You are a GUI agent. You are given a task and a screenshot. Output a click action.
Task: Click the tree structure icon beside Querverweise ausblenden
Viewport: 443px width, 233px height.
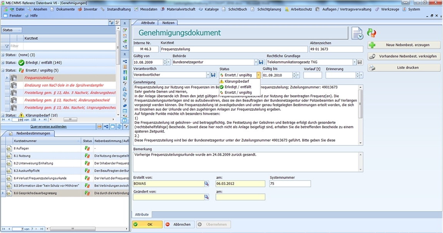click(x=106, y=127)
